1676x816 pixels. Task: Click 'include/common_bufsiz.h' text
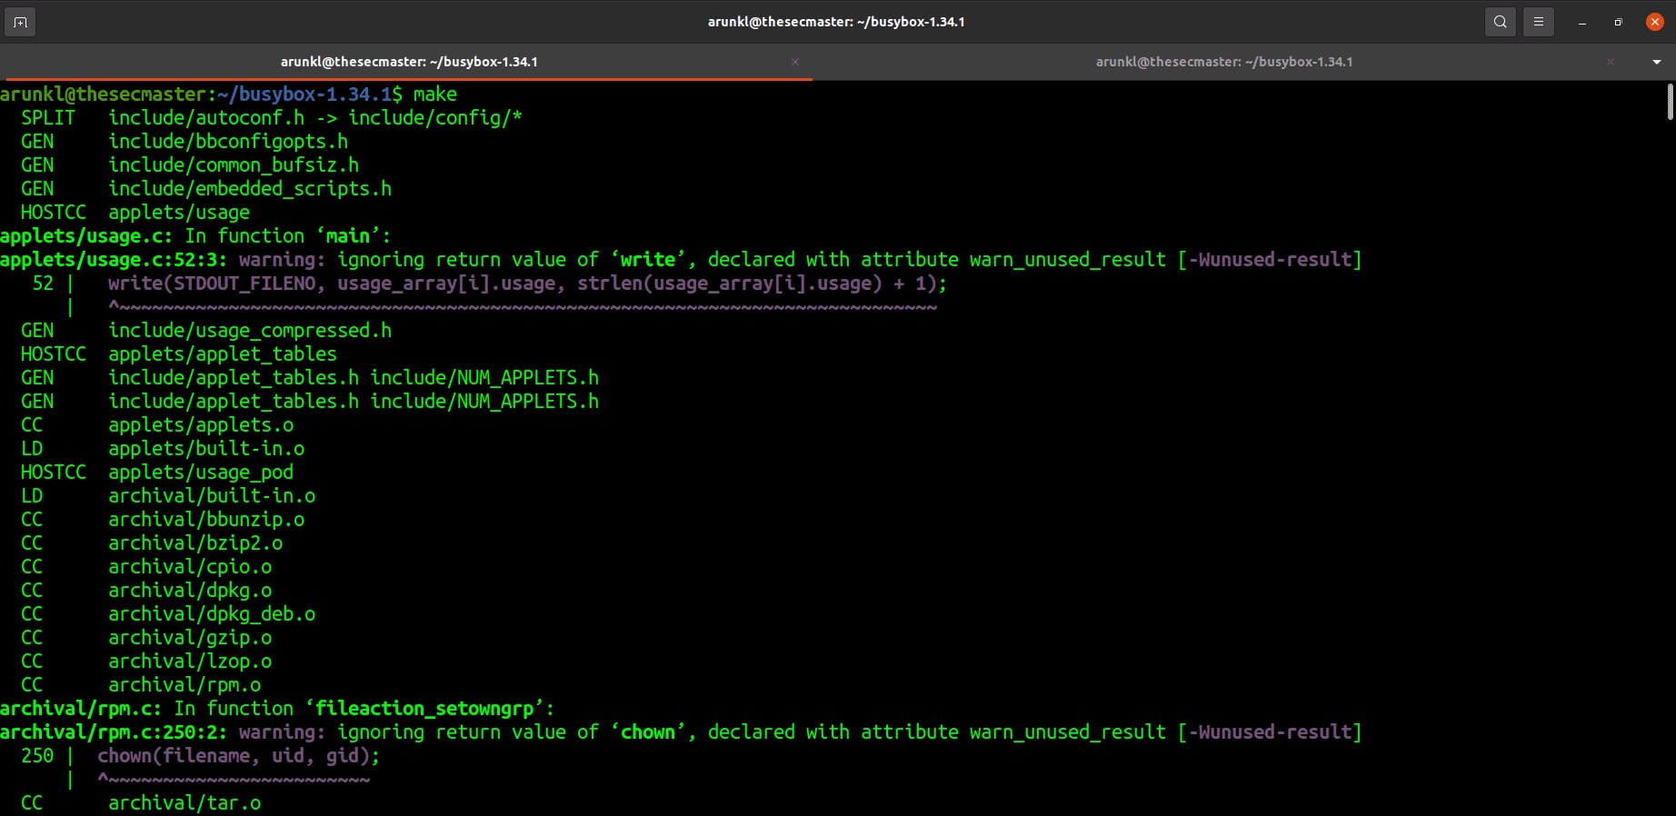[234, 165]
